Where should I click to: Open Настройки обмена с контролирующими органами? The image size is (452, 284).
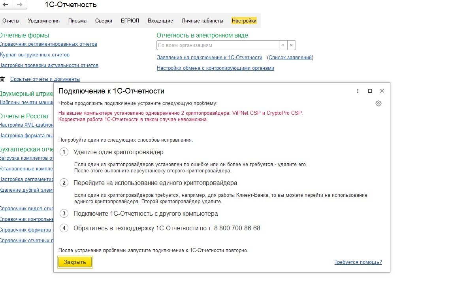click(215, 68)
